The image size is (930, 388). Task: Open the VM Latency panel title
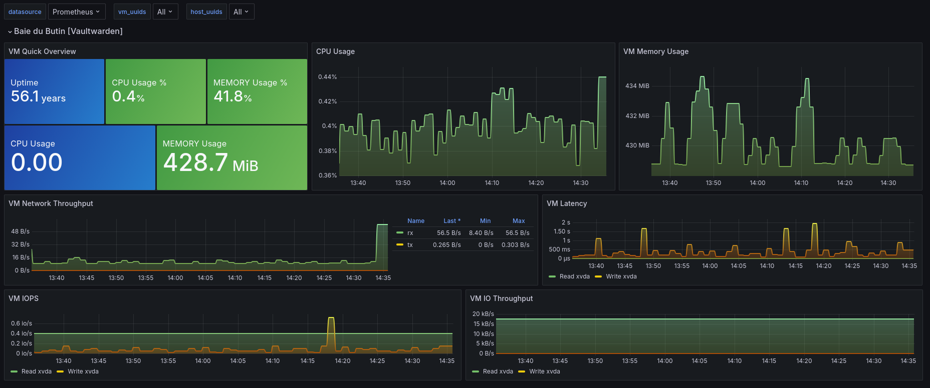566,203
